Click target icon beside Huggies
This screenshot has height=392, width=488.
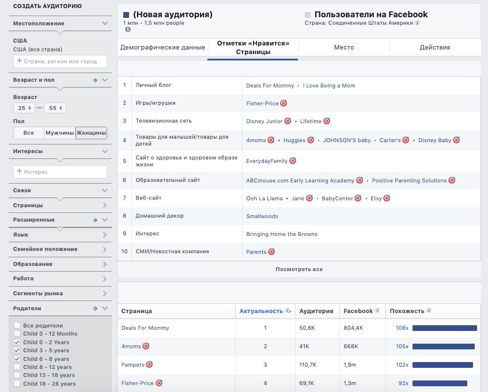pos(311,140)
